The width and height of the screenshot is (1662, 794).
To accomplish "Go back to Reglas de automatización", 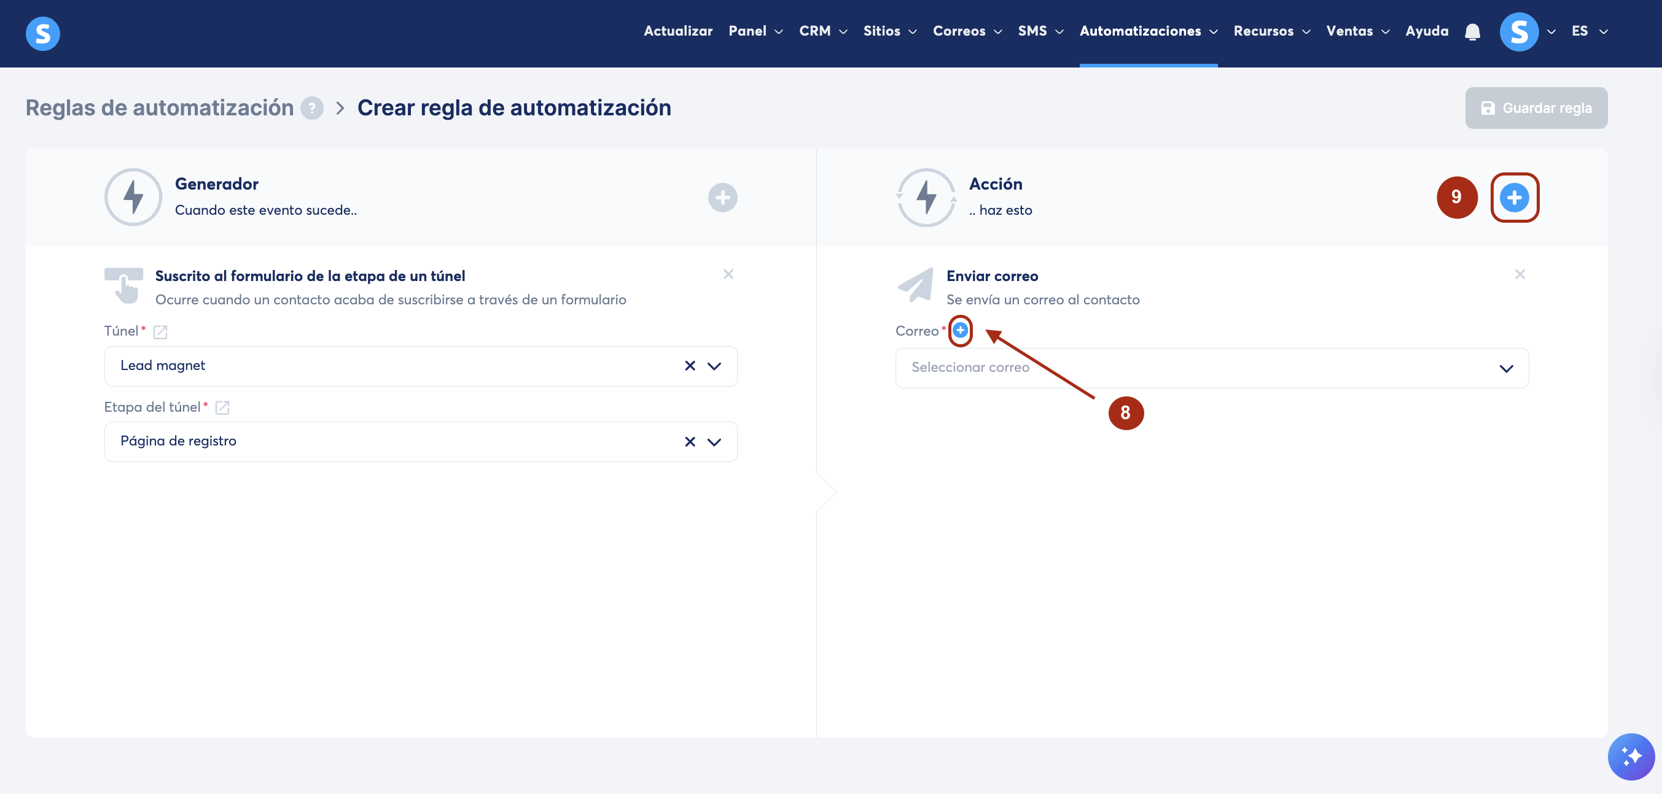I will point(159,108).
